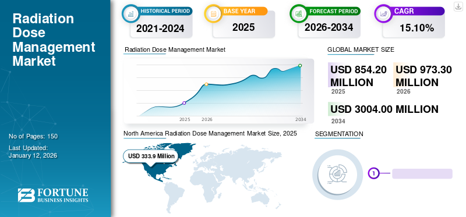Click the 2025 label on chart axis
The image size is (466, 217).
(x=185, y=120)
